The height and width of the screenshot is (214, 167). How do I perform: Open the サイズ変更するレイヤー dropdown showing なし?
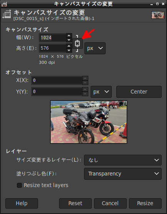point(123,160)
